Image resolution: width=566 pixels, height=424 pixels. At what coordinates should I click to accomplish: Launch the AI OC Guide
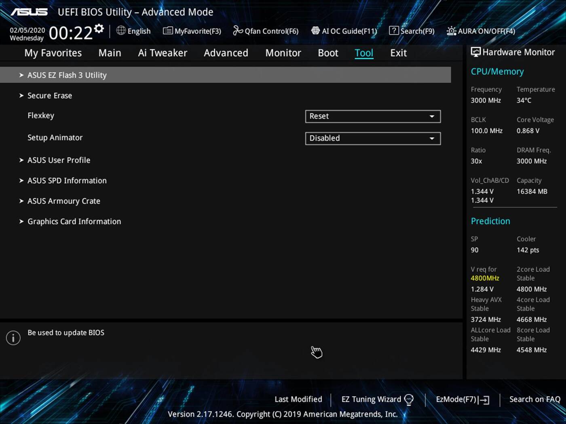(344, 31)
